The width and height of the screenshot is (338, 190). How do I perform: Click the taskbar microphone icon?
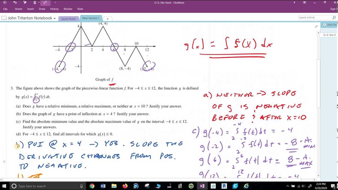pos(81,186)
